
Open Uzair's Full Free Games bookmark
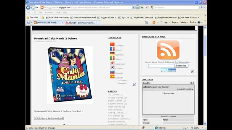(57, 18)
